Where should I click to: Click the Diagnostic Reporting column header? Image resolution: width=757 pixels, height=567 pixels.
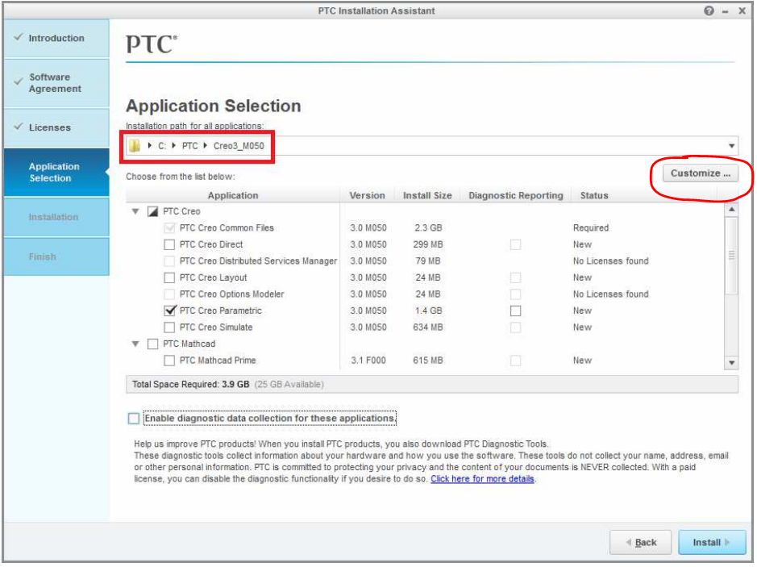click(516, 196)
